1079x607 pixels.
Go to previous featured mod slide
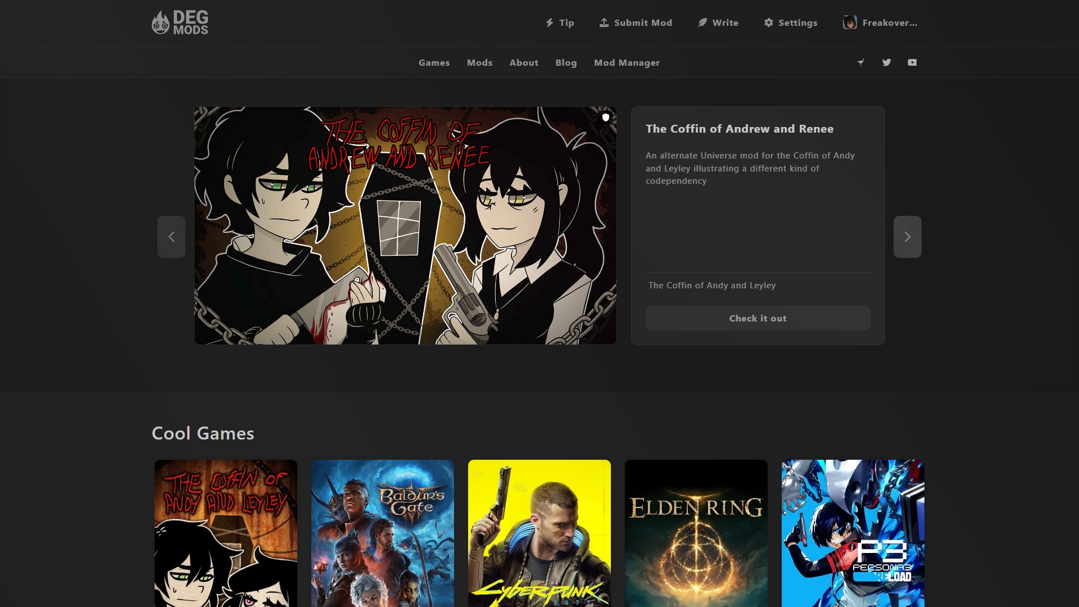coord(171,237)
